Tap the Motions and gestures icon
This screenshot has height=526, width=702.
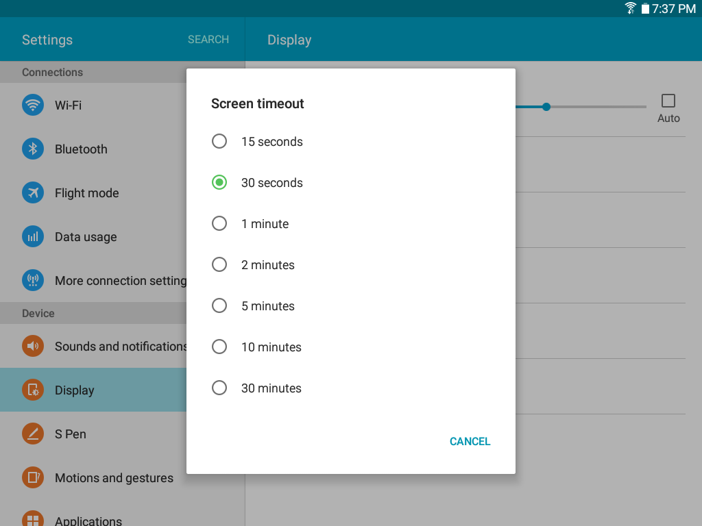(x=33, y=477)
